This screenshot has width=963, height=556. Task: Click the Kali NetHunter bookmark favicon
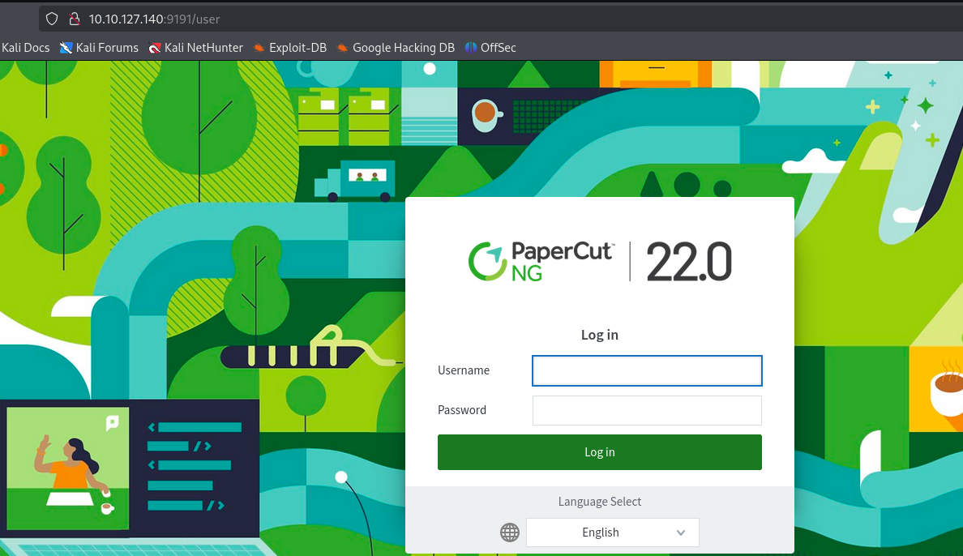point(155,48)
